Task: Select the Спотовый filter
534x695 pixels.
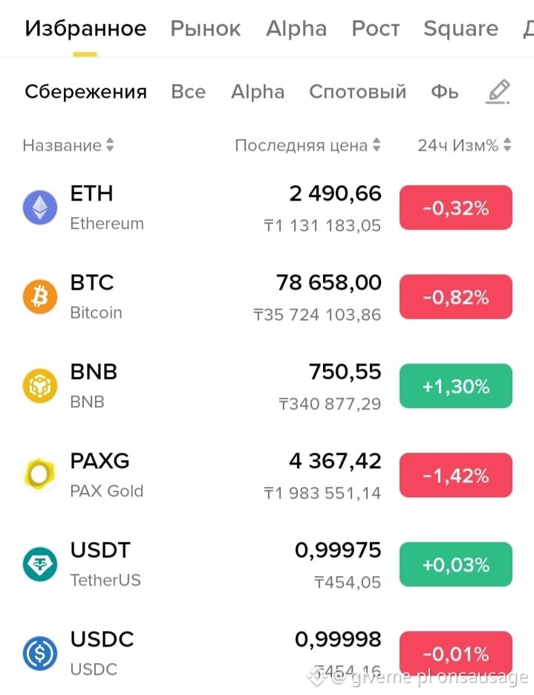Action: coord(357,91)
